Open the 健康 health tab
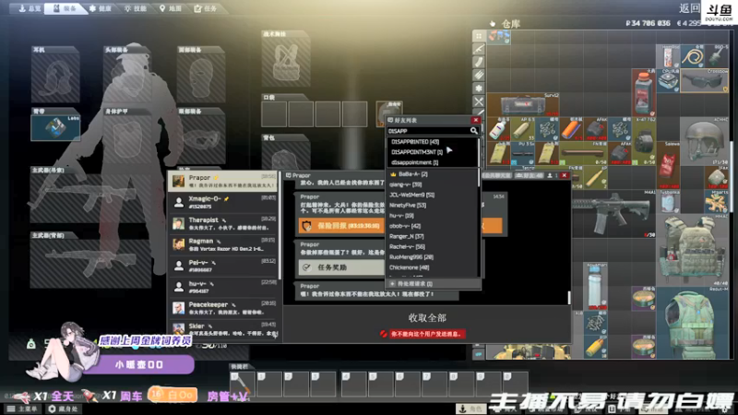Screen dimensions: 738x415 (x=101, y=8)
